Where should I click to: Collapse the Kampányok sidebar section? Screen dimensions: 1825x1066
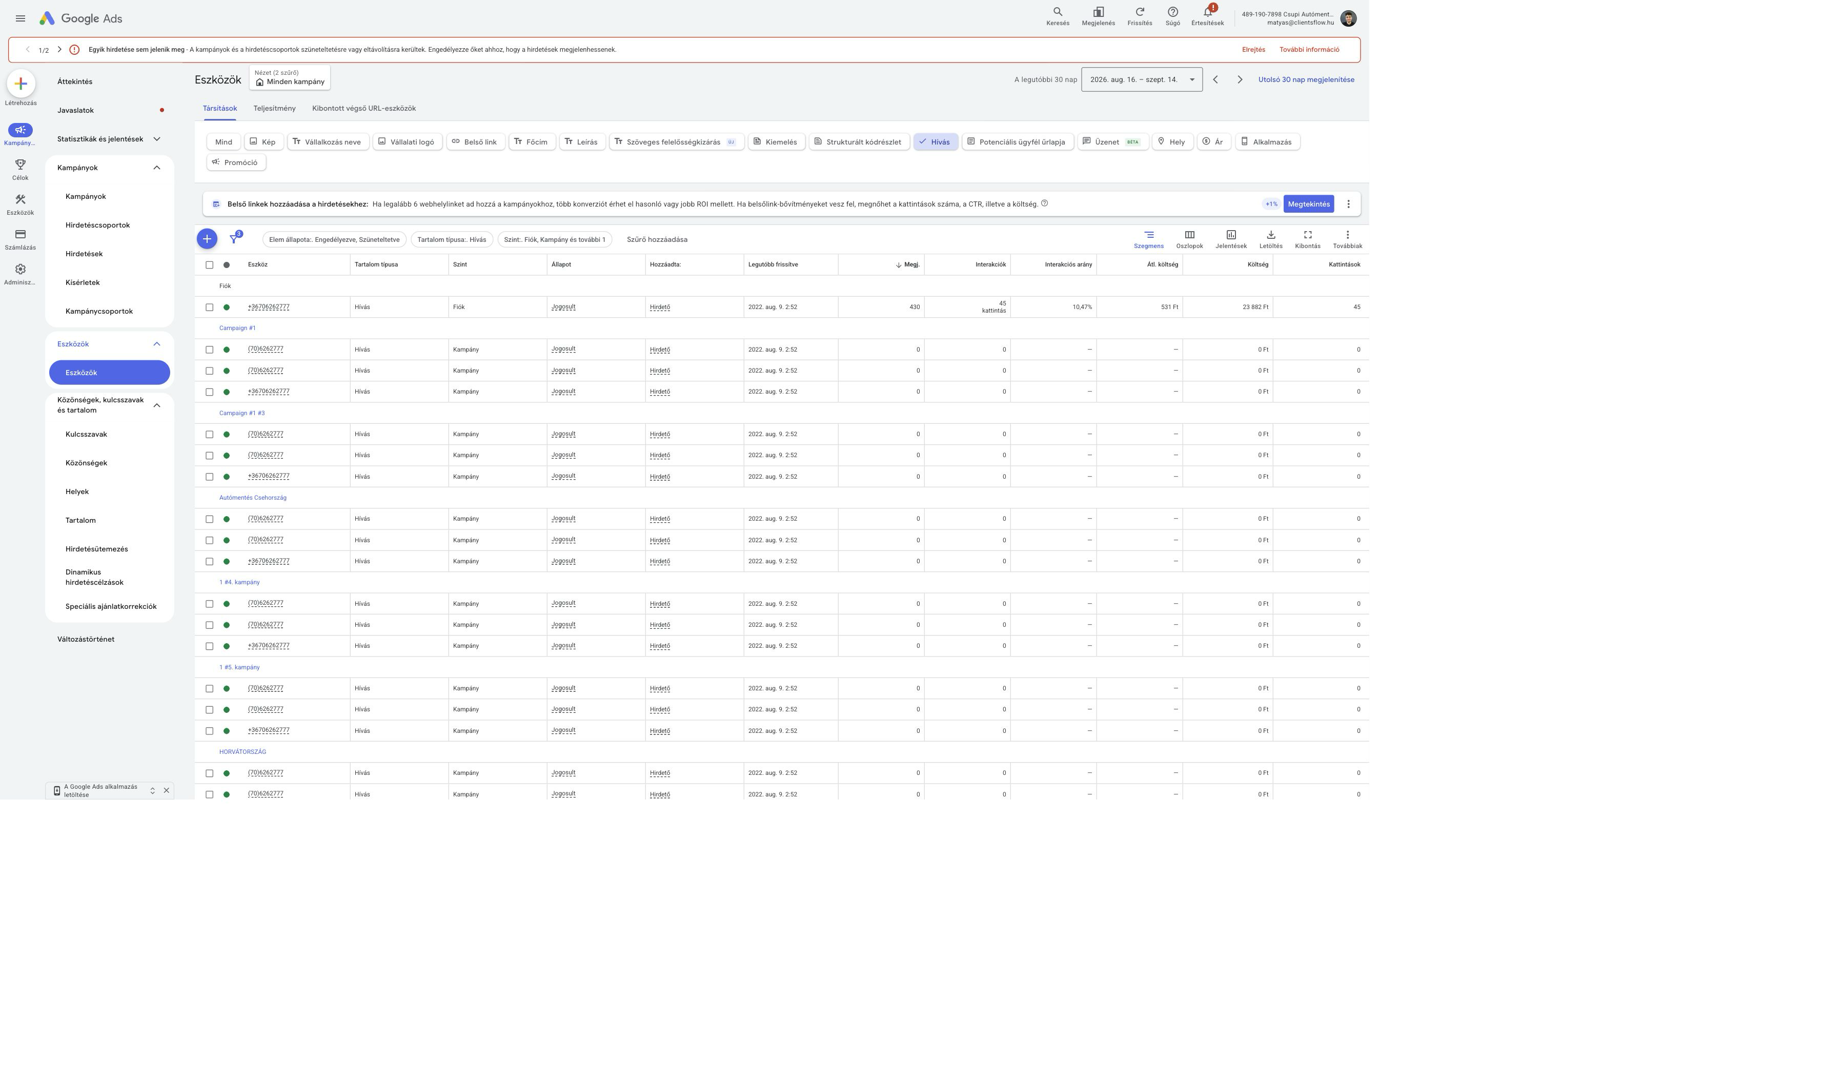click(x=156, y=167)
